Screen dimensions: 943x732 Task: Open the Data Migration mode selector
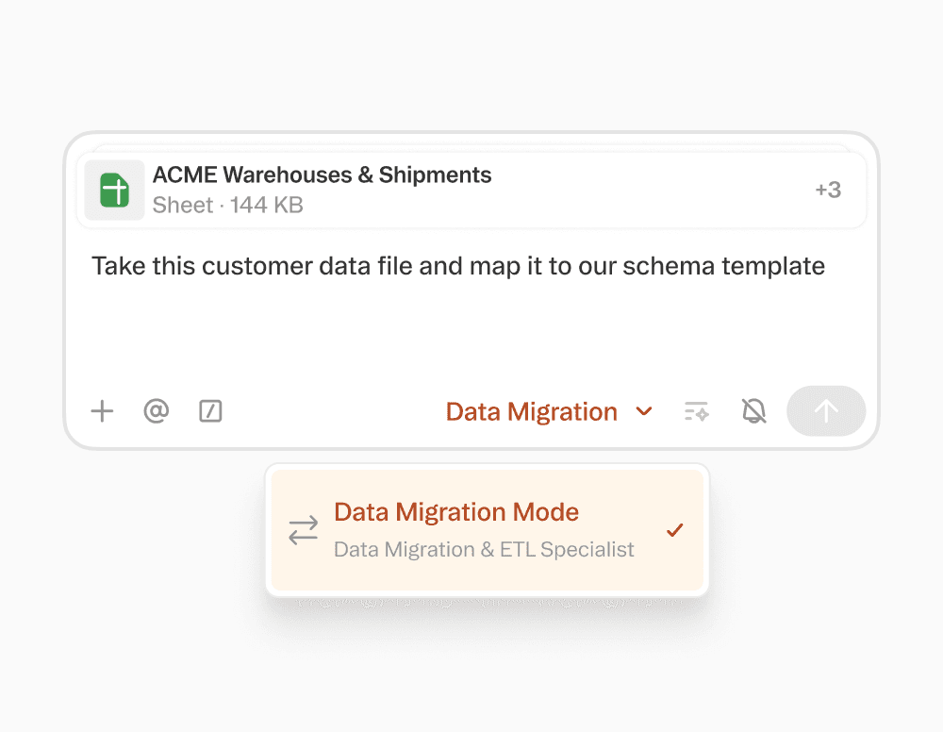click(x=531, y=411)
